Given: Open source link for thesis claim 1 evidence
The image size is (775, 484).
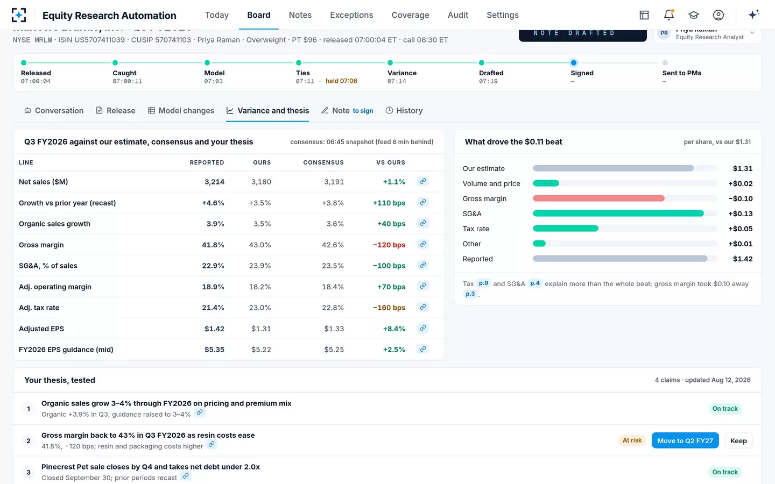Looking at the screenshot, I should 200,413.
